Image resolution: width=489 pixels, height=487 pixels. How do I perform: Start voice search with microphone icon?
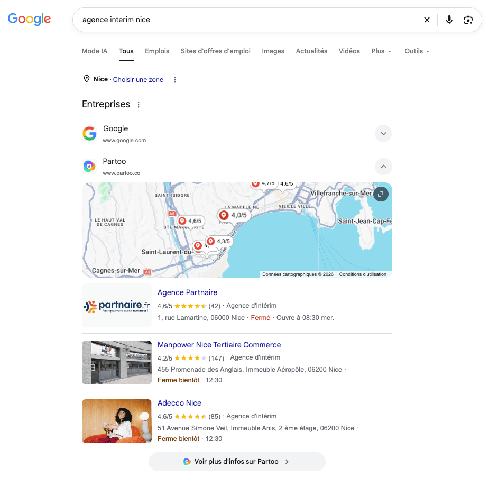click(x=449, y=20)
